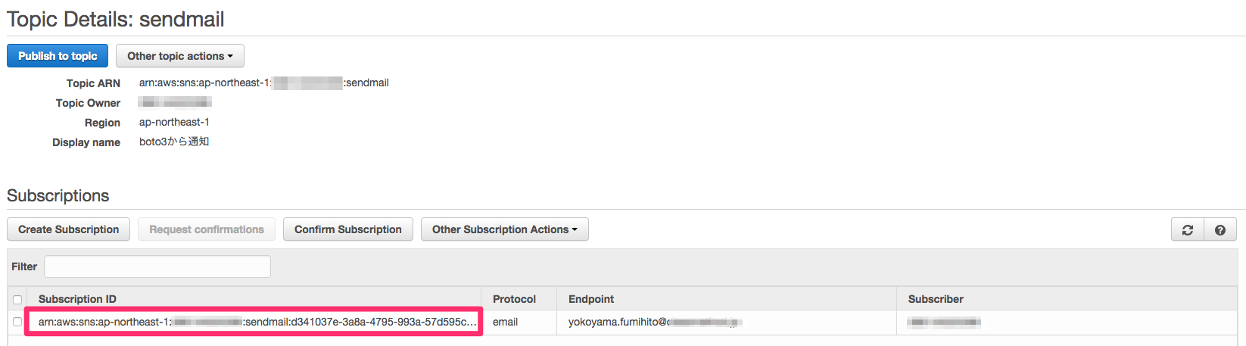
Task: Click the Create Subscription button
Action: [68, 229]
